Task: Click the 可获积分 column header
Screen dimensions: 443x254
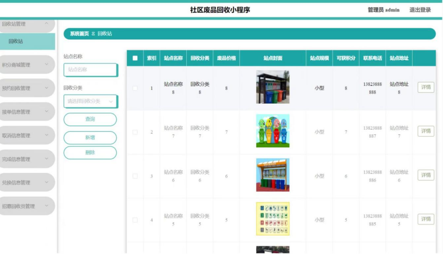Action: pyautogui.click(x=346, y=58)
